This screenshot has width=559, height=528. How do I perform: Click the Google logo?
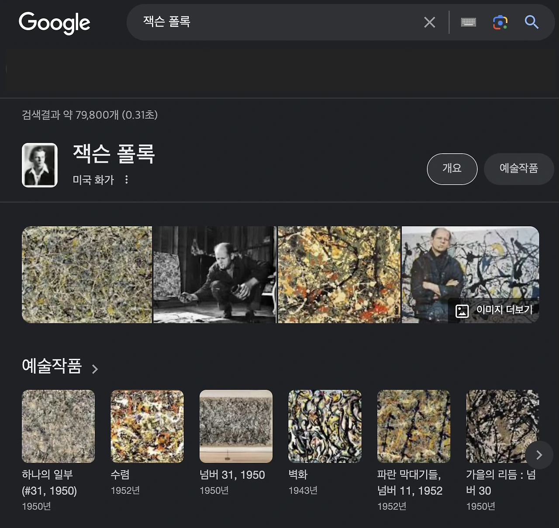[x=55, y=23]
